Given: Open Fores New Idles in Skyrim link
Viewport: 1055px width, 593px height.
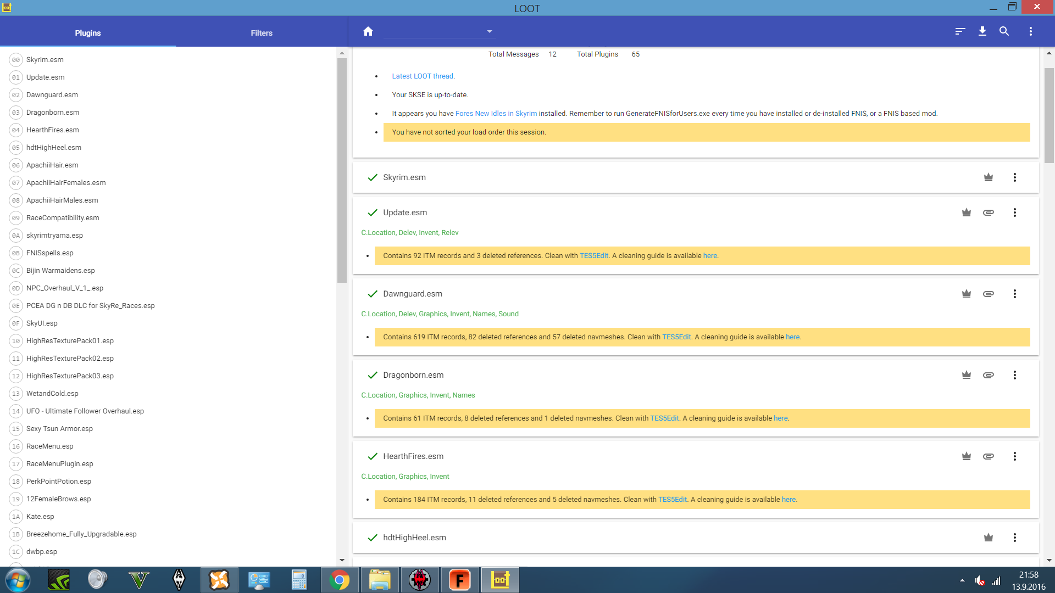Looking at the screenshot, I should pos(496,114).
